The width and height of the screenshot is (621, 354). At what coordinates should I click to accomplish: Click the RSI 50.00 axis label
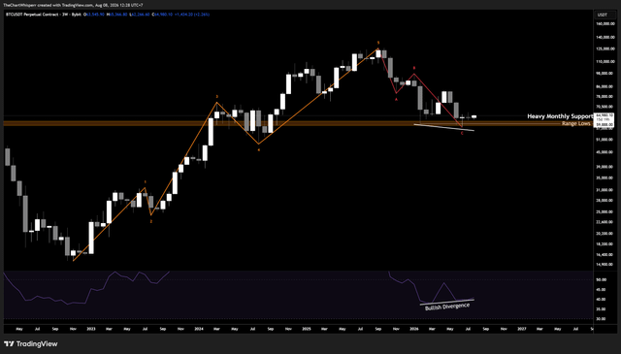tap(601, 279)
